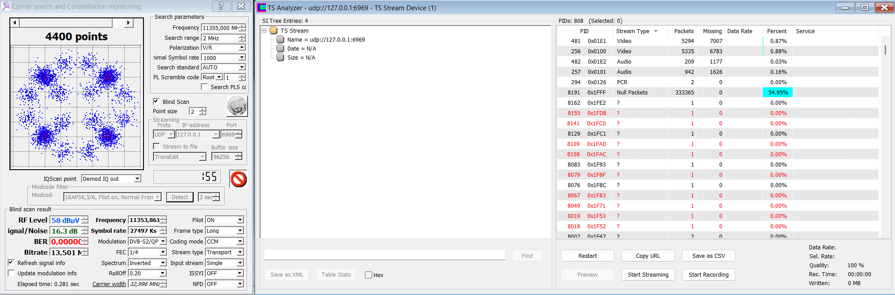
Task: Select the PCR row with PID 294
Action: [x=717, y=82]
